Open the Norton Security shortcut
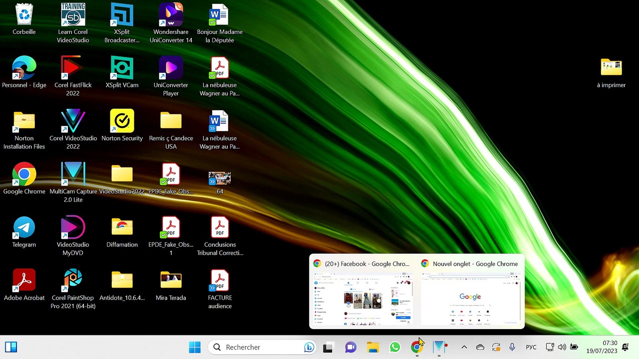The height and width of the screenshot is (359, 639). tap(122, 126)
